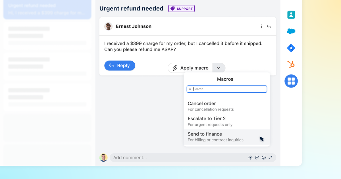Click the Support tag label

[181, 9]
